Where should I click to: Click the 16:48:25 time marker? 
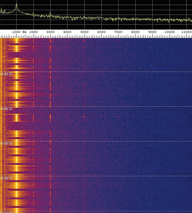pyautogui.click(x=6, y=74)
